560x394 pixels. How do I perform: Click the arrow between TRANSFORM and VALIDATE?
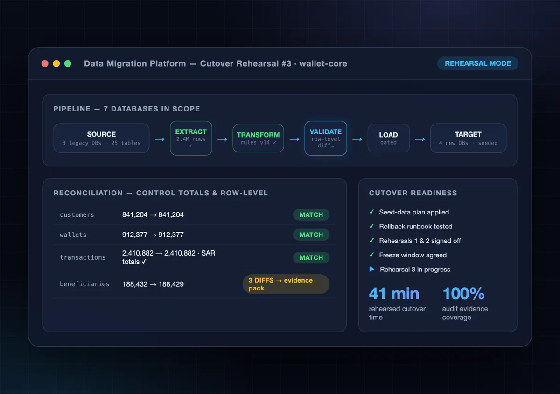(294, 138)
